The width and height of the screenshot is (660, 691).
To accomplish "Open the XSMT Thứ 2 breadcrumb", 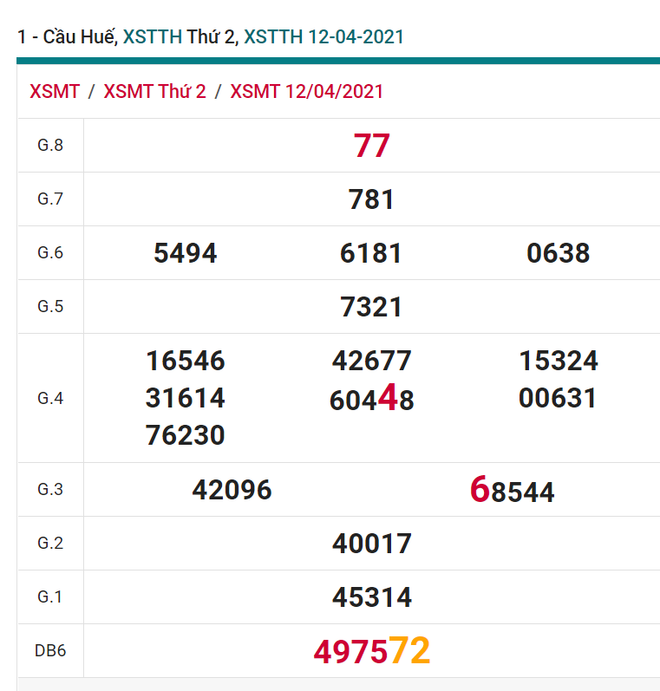I will (154, 92).
